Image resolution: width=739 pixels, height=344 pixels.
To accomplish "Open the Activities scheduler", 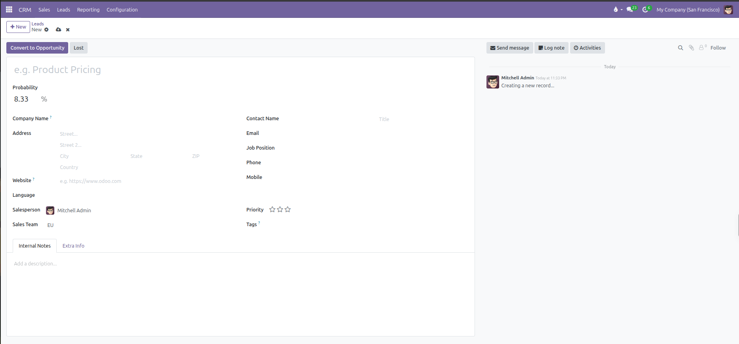I will pyautogui.click(x=587, y=48).
